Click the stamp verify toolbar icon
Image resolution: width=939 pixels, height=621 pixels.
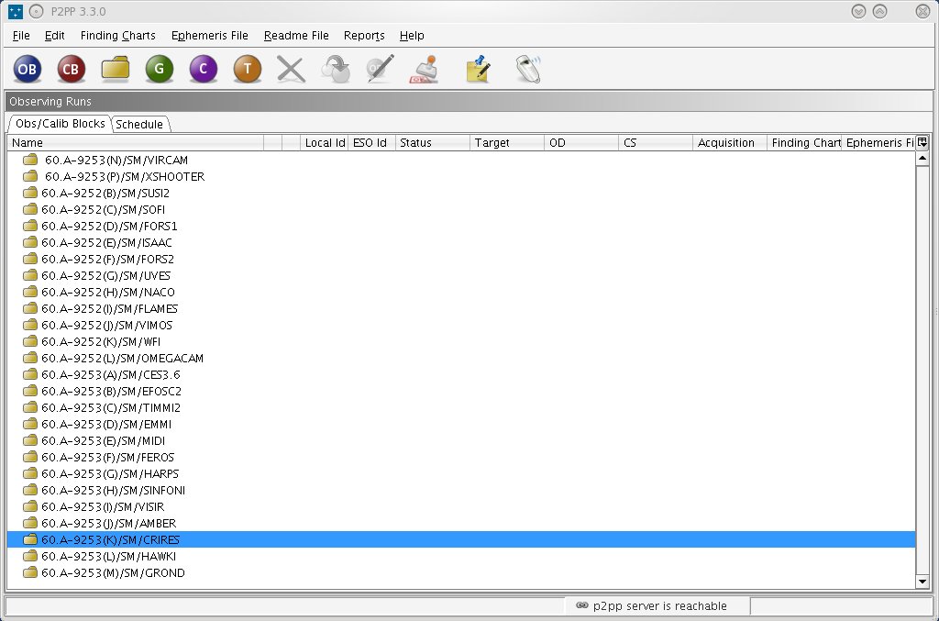[424, 69]
